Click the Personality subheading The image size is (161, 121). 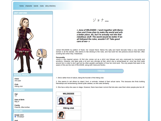point(60,57)
